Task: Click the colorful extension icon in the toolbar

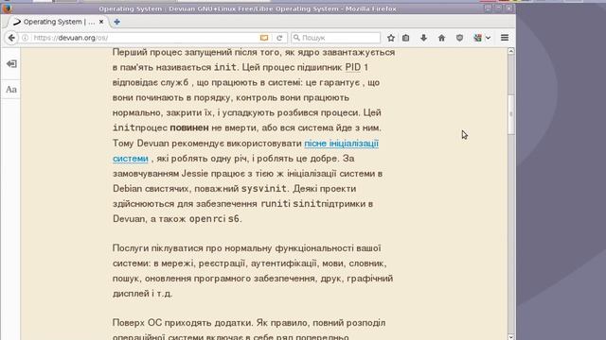Action: tap(477, 38)
